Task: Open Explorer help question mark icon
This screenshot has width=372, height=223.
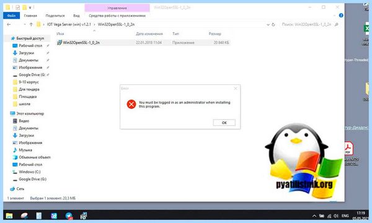Action: (341, 15)
